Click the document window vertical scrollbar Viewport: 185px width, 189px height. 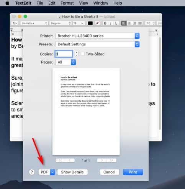click(160, 84)
